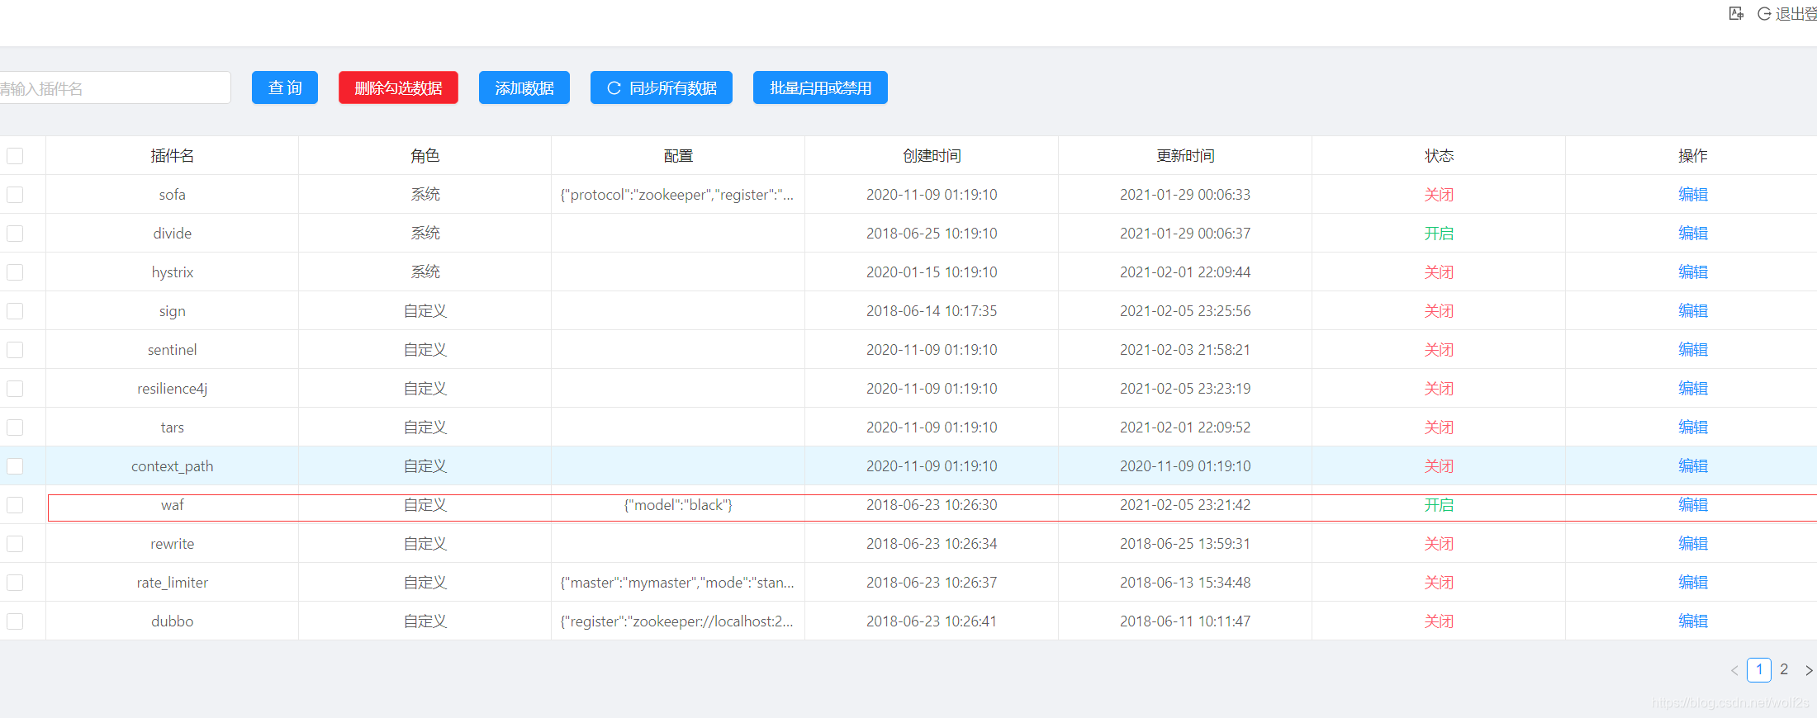This screenshot has height=718, width=1817.
Task: Click the 创建时间 column header
Action: 932,156
